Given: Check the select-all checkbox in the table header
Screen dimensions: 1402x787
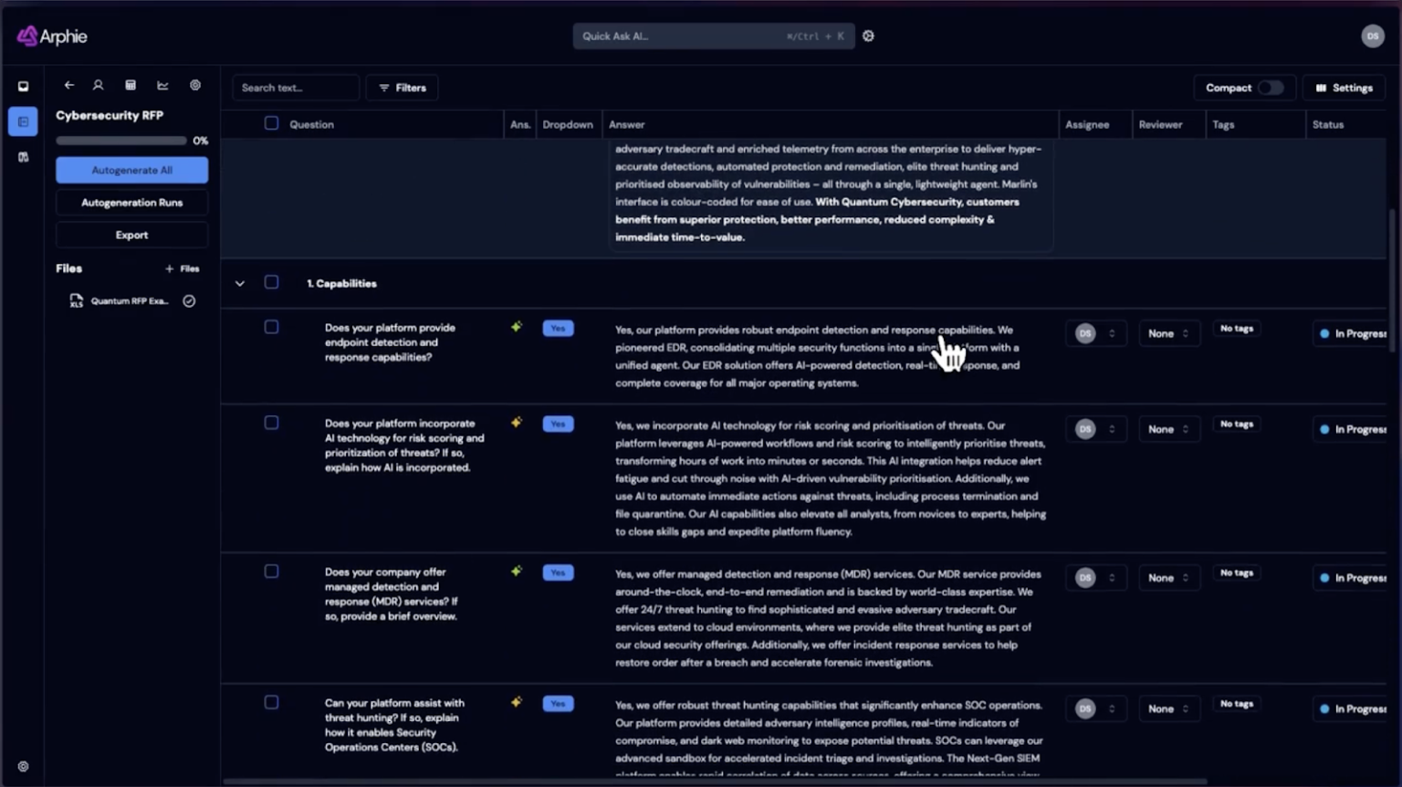Looking at the screenshot, I should tap(271, 122).
